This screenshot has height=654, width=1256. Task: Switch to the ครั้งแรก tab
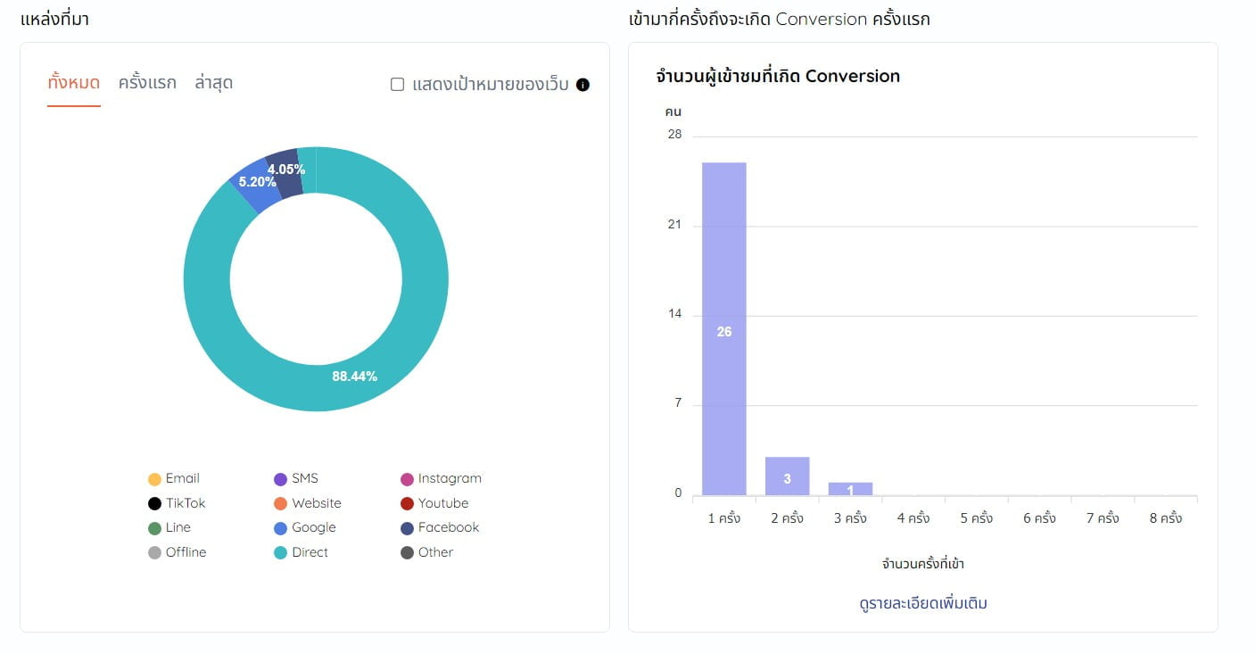(x=146, y=81)
